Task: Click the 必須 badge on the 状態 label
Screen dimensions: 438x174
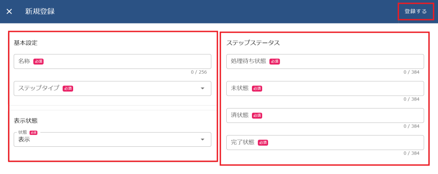Action: tap(34, 132)
